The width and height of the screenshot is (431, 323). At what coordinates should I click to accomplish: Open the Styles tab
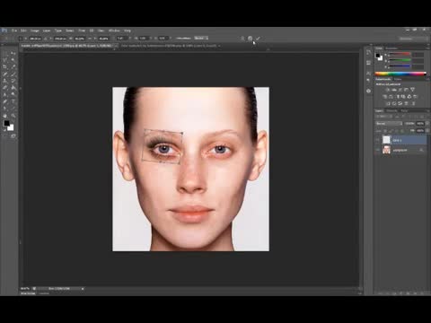pyautogui.click(x=398, y=79)
